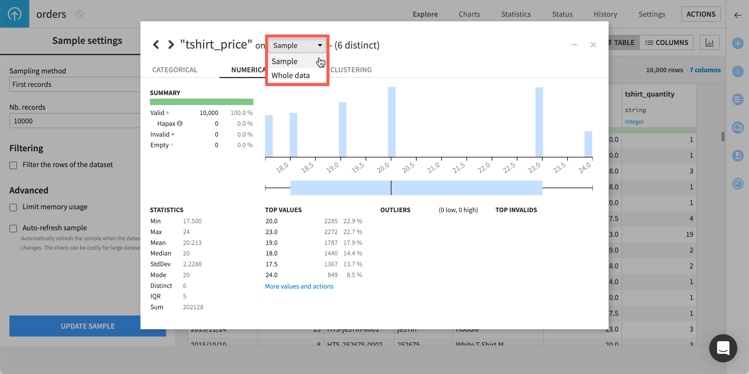Click the histogram bar at 23.0
This screenshot has height=374, width=749.
point(539,122)
